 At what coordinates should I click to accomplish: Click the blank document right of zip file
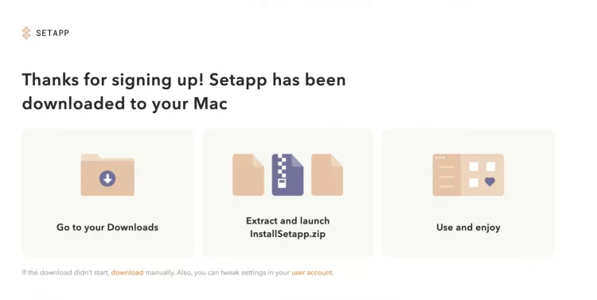click(x=327, y=175)
